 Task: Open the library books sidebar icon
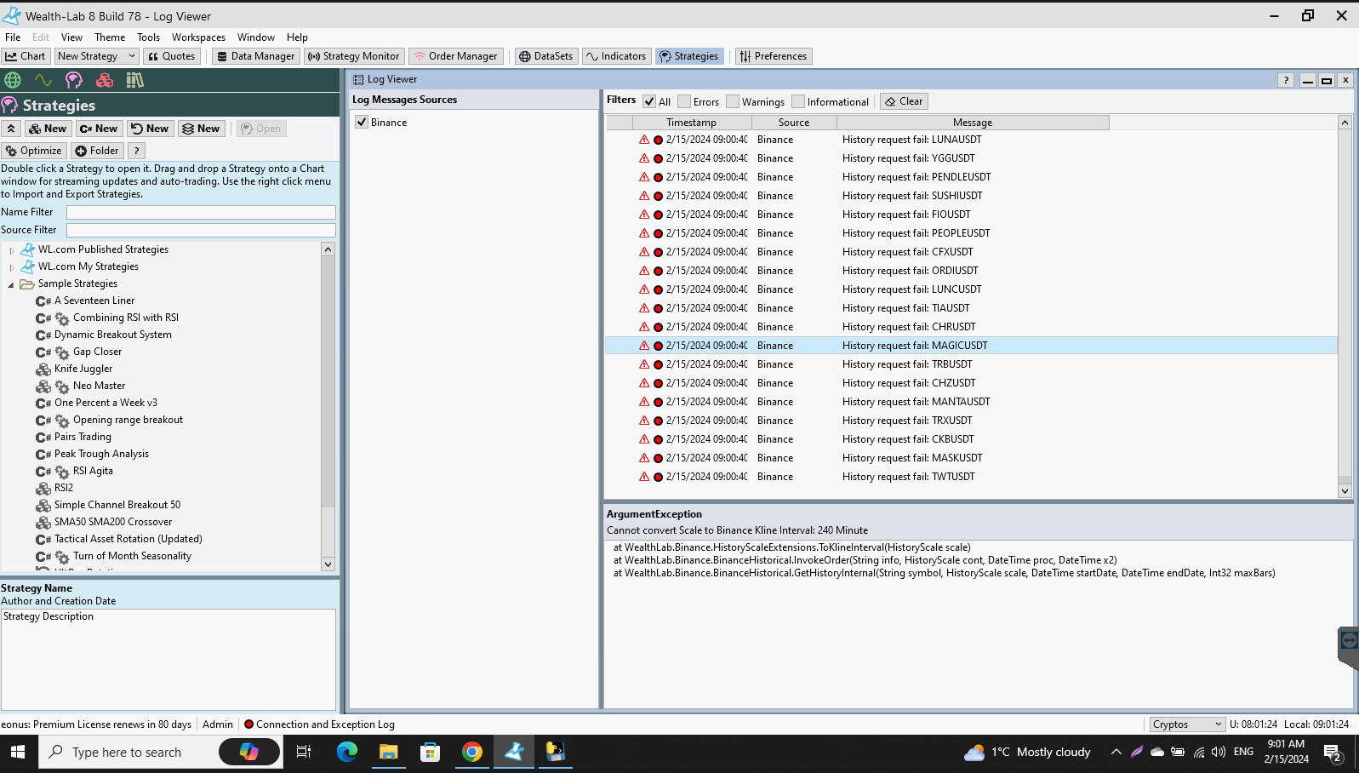(x=135, y=80)
